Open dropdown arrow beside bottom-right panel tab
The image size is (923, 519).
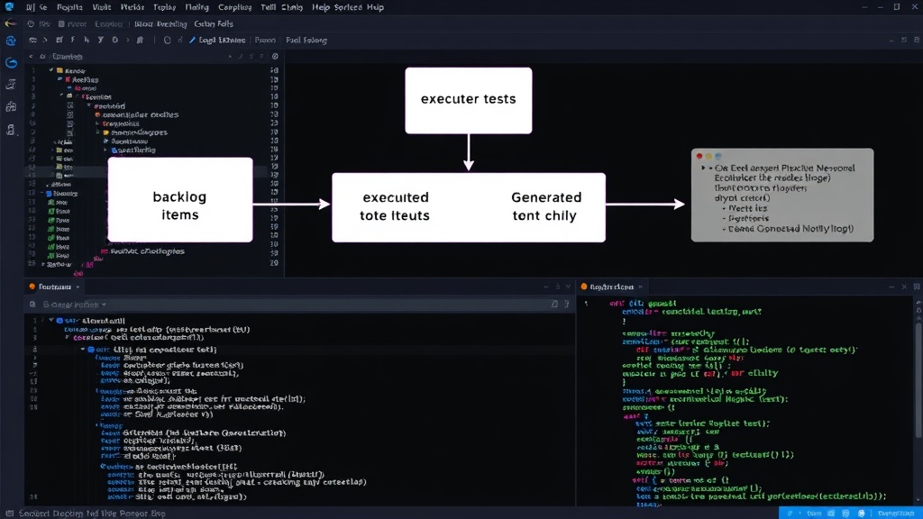[x=641, y=287]
